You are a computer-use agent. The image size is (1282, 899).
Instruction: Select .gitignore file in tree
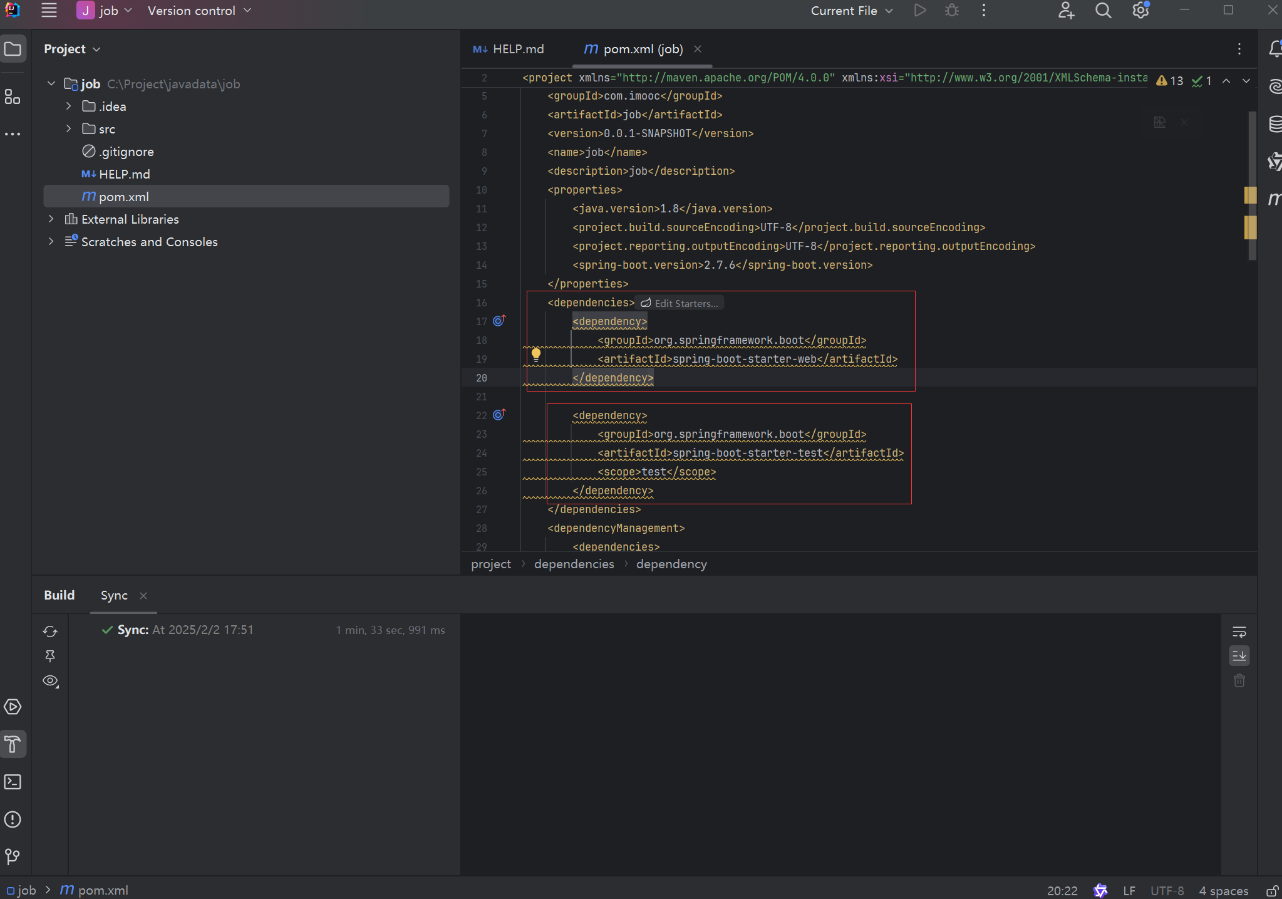127,152
